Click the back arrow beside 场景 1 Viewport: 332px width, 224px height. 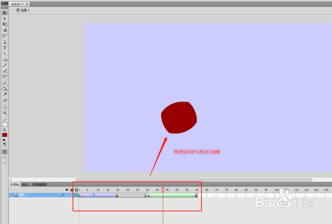(12, 10)
